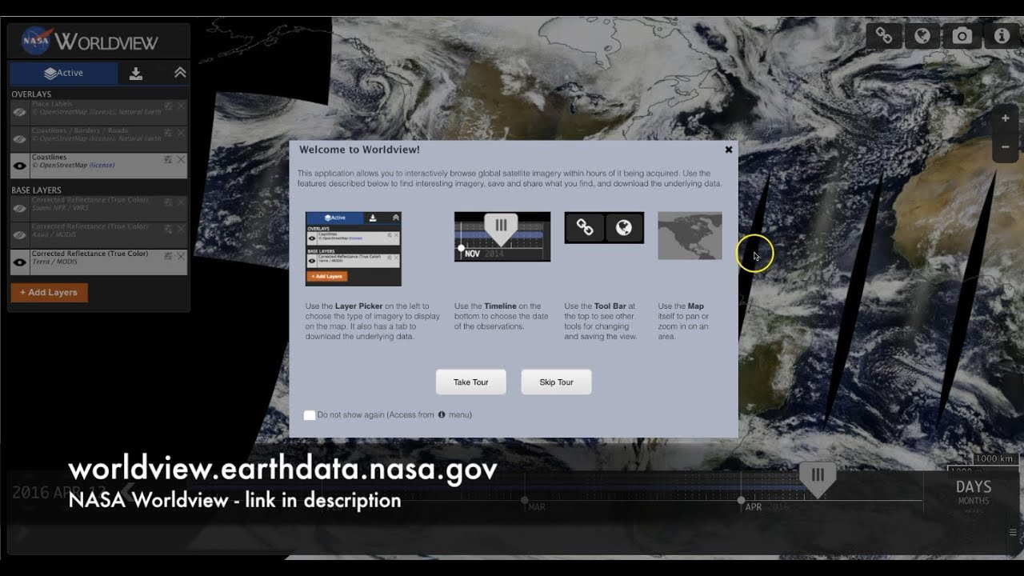Select the DAYS timeline zoom level
1024x576 pixels.
pyautogui.click(x=974, y=486)
